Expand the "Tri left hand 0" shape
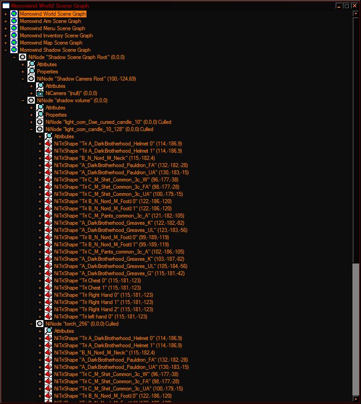Image resolution: width=361 pixels, height=404 pixels. click(x=40, y=317)
